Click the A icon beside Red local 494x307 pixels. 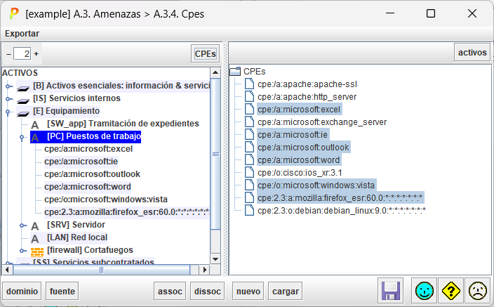(x=35, y=239)
